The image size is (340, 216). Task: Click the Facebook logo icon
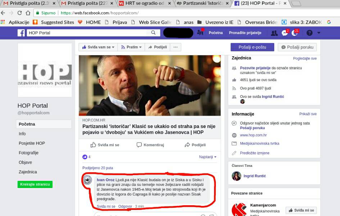pos(21,33)
